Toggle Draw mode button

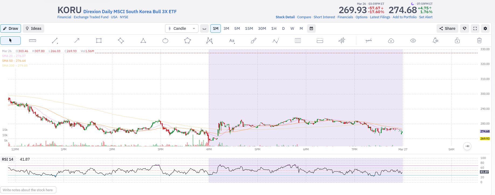(x=11, y=28)
